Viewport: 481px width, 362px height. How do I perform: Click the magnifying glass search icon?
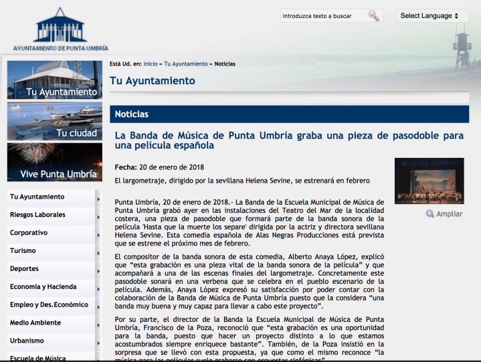tap(373, 15)
